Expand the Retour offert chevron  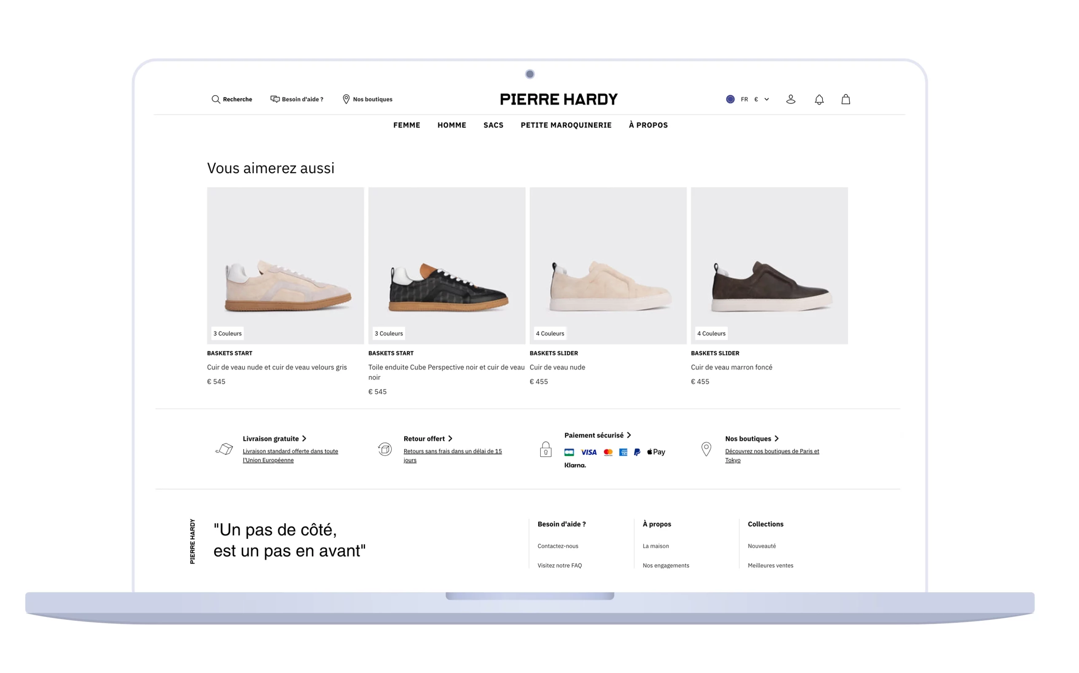pyautogui.click(x=451, y=439)
